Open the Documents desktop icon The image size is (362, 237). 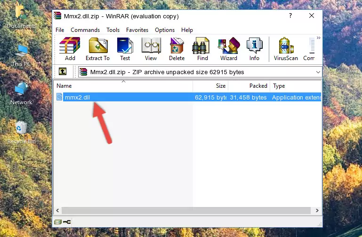pyautogui.click(x=21, y=16)
